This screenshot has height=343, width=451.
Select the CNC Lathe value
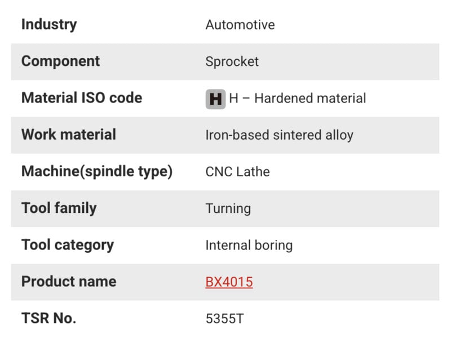237,172
